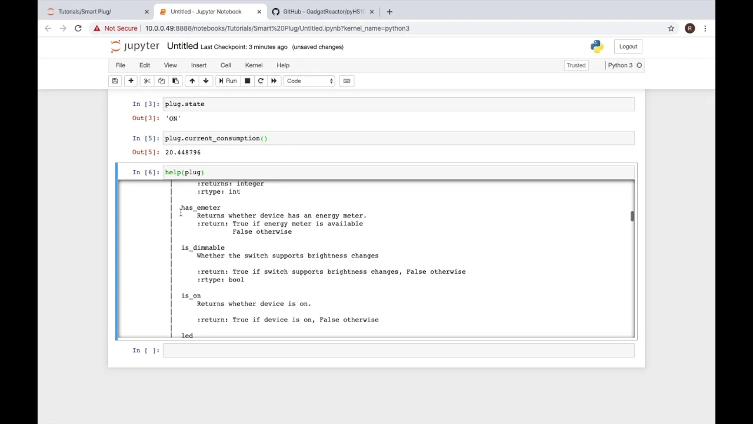Open the Chrome three-dot menu
The height and width of the screenshot is (424, 753).
(705, 28)
